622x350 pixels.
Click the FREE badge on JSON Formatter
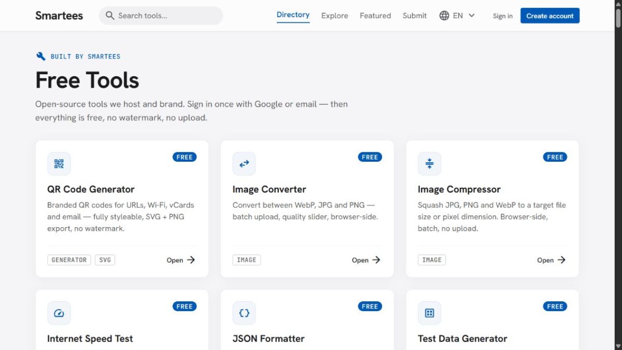[370, 306]
